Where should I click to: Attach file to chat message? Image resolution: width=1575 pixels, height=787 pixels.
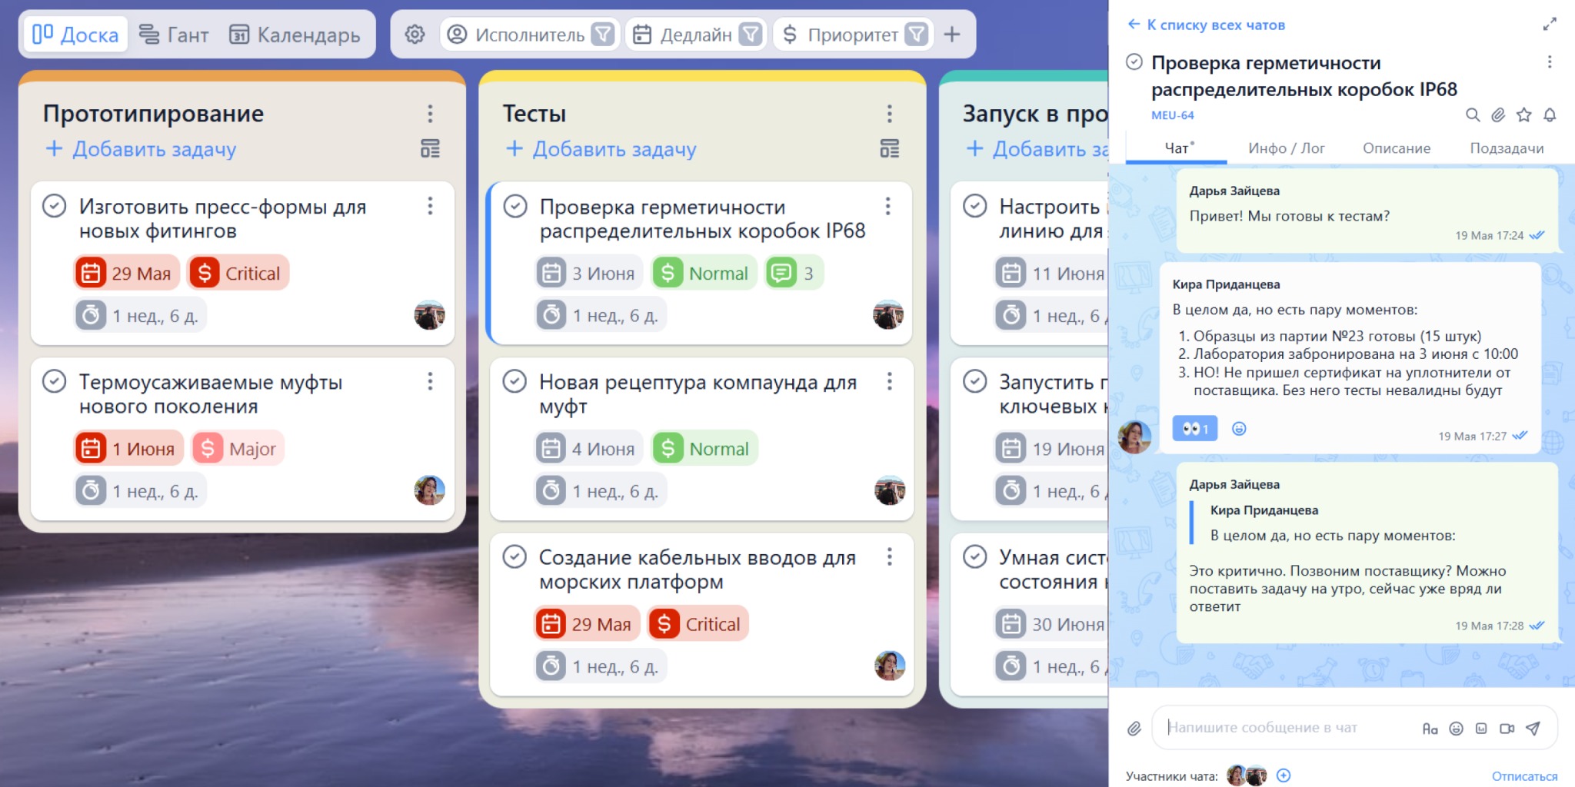[x=1134, y=729]
